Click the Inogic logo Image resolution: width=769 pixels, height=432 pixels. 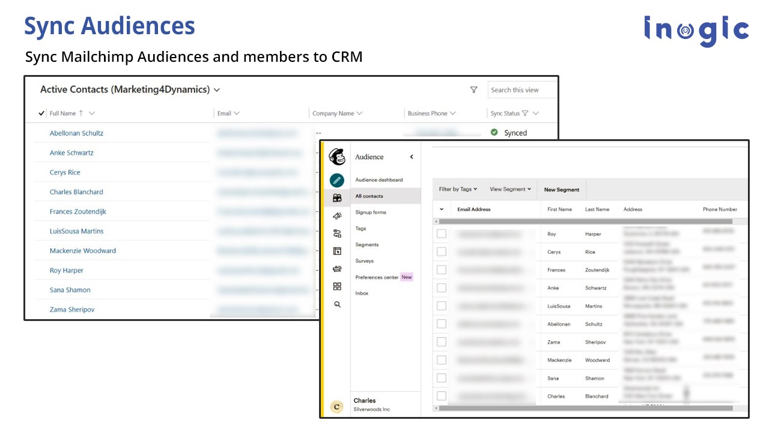pyautogui.click(x=696, y=31)
